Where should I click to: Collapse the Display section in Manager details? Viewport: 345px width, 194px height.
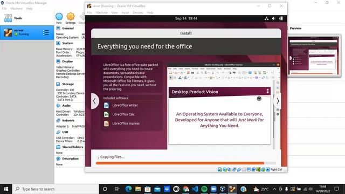click(67, 61)
